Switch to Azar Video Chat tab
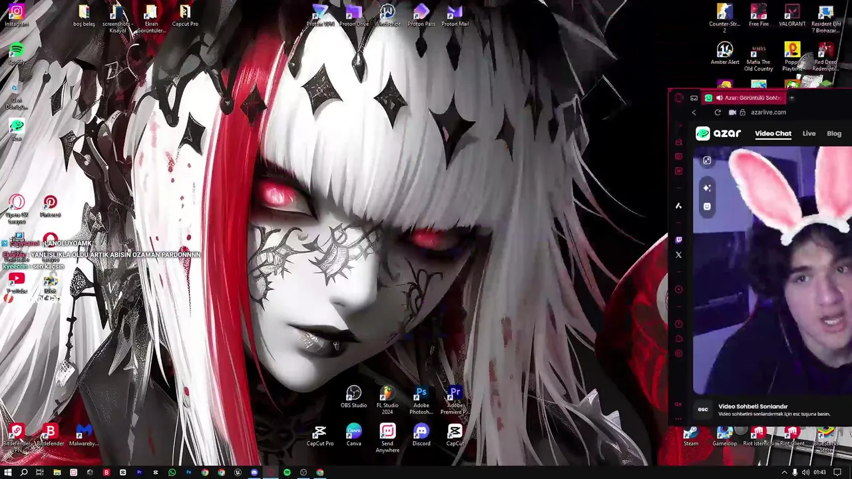This screenshot has width=852, height=479. pyautogui.click(x=773, y=134)
